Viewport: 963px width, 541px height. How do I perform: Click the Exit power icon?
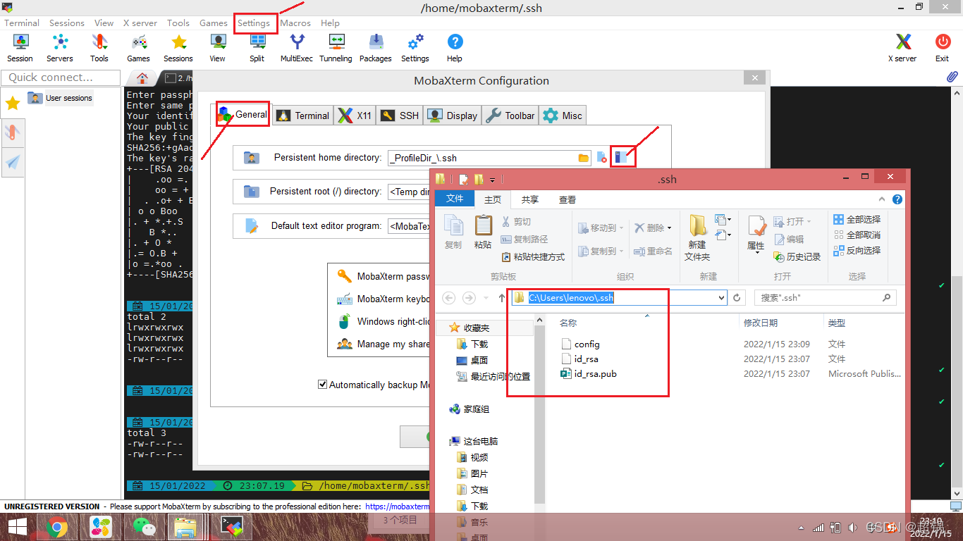(x=943, y=48)
